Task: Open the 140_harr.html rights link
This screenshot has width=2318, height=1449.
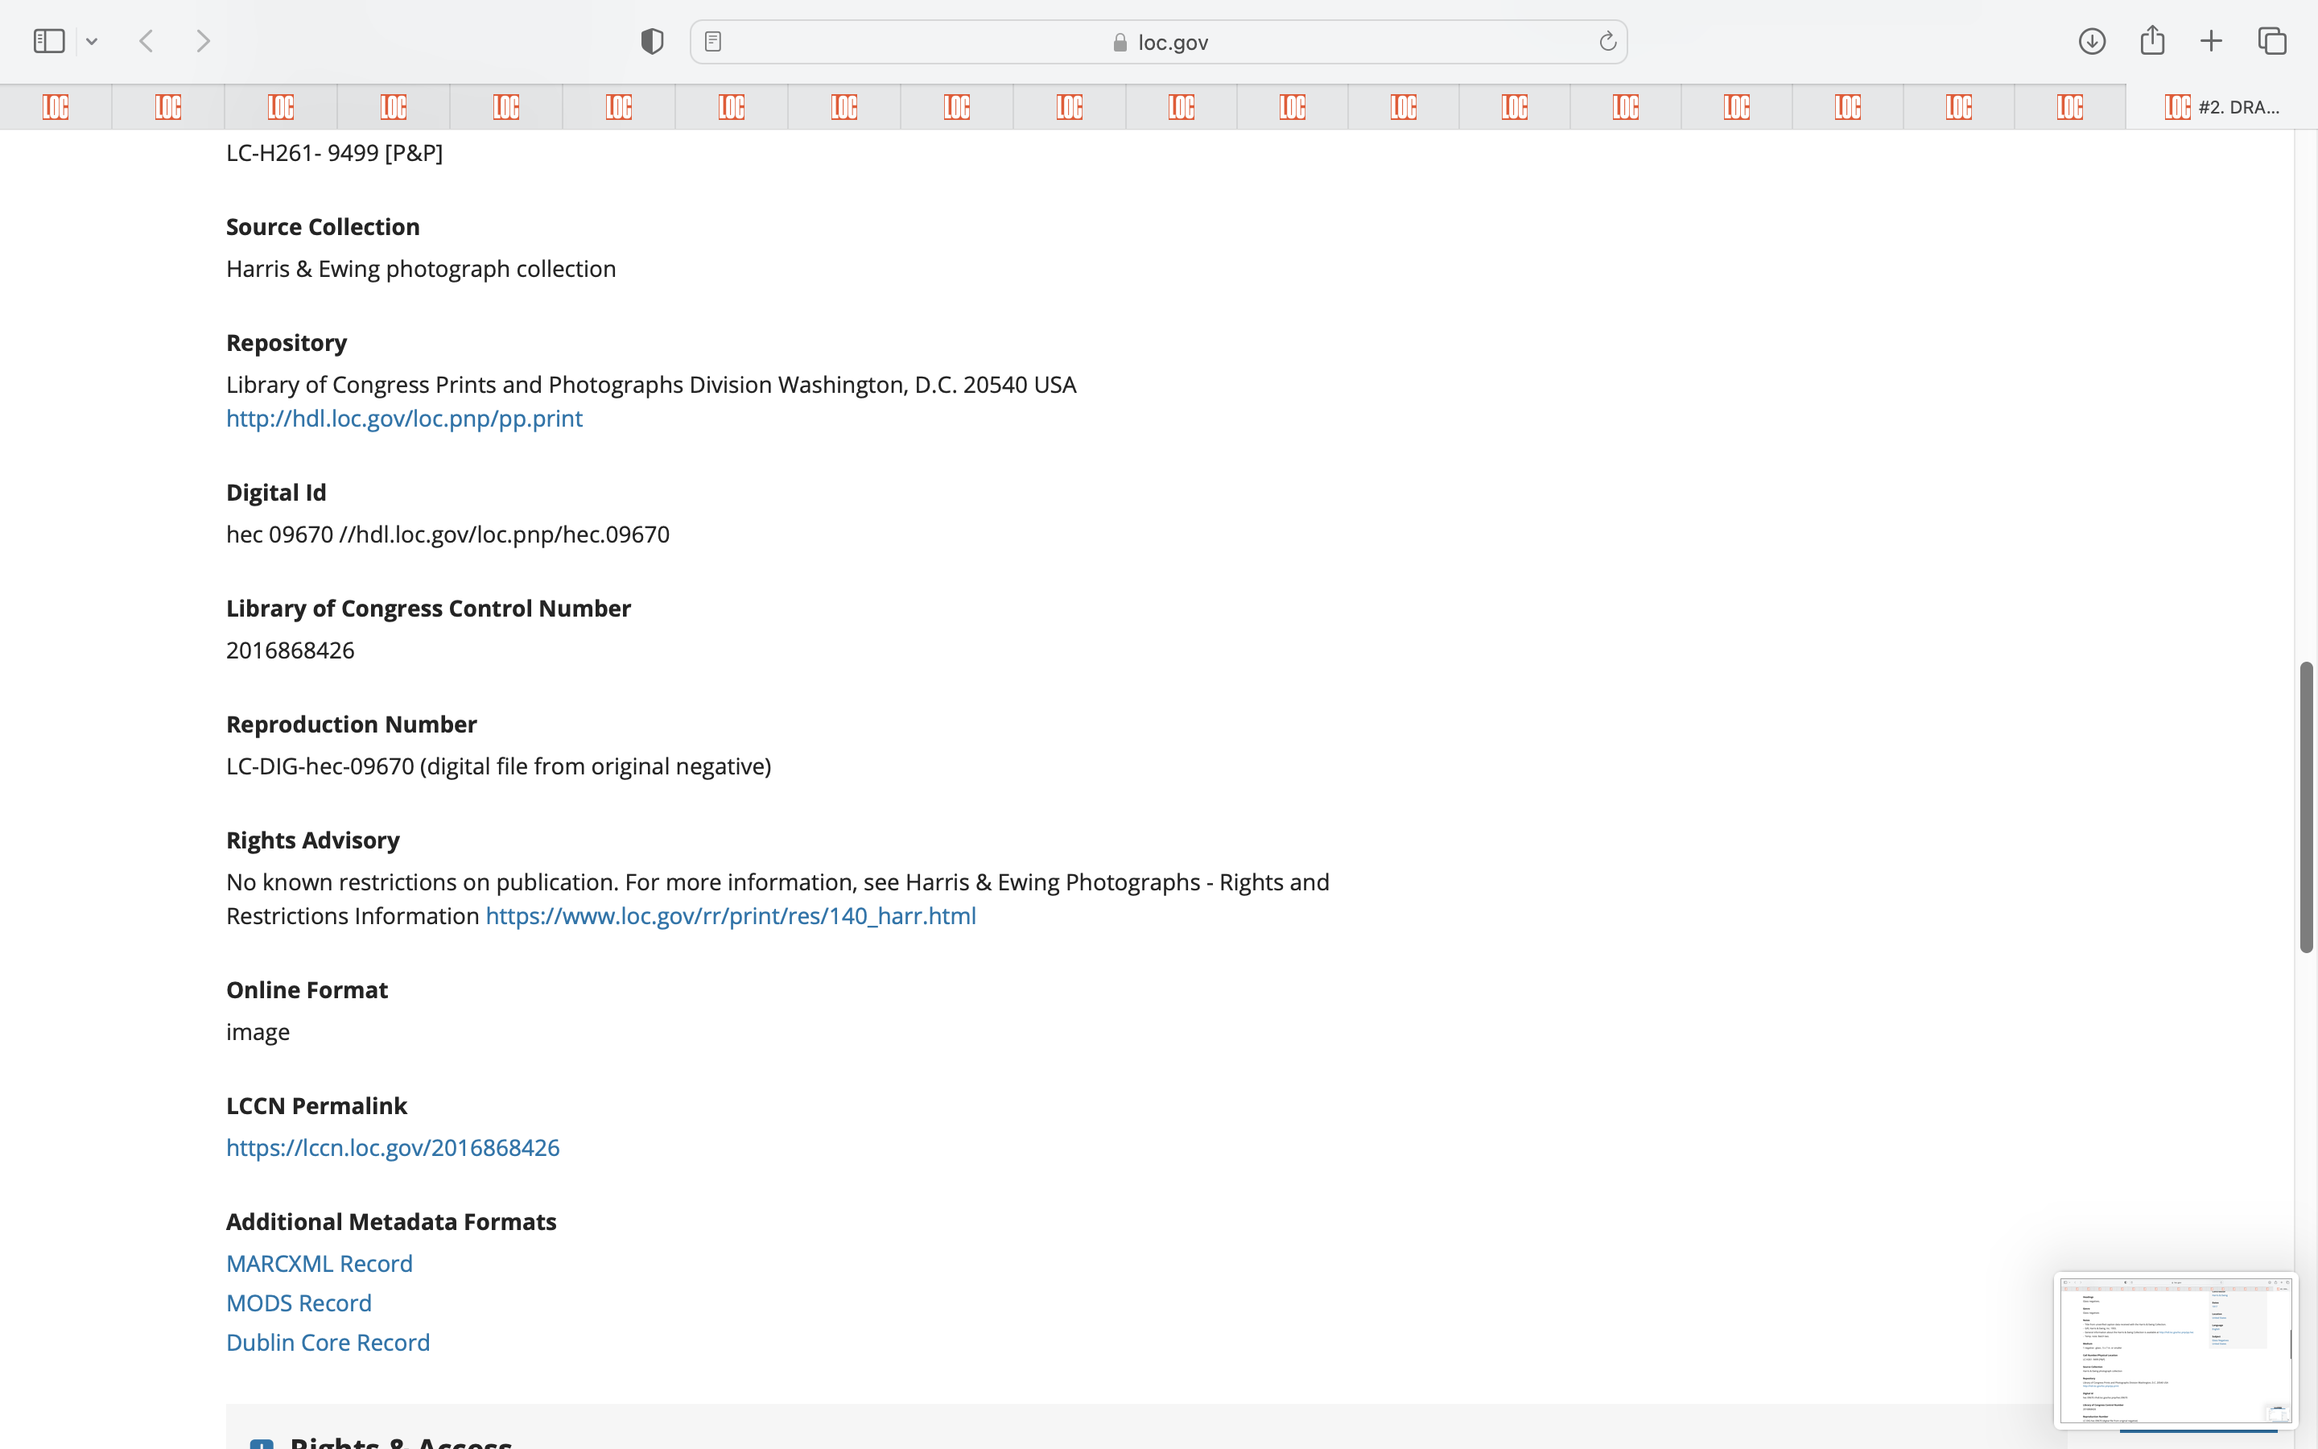Action: click(730, 916)
